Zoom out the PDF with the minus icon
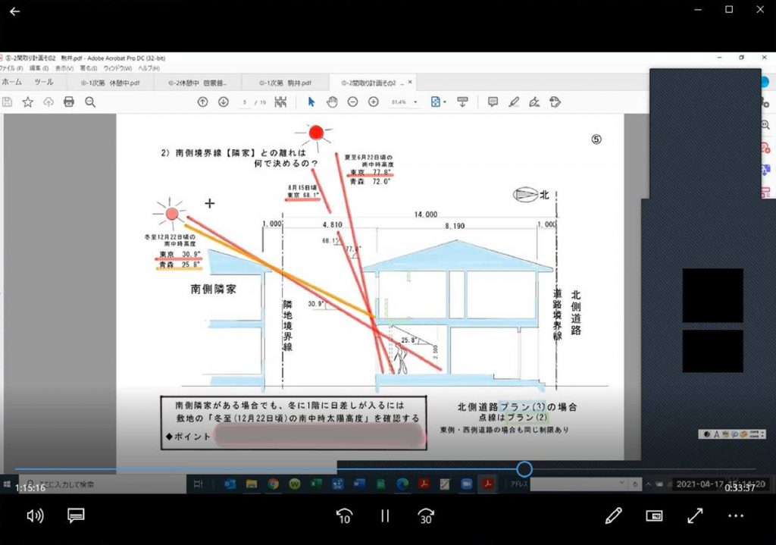 point(352,102)
